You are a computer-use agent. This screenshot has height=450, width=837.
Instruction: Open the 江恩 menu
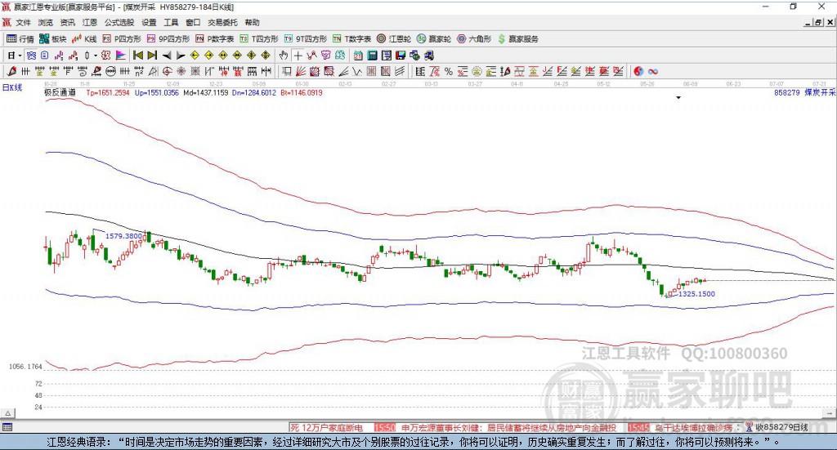[x=90, y=22]
